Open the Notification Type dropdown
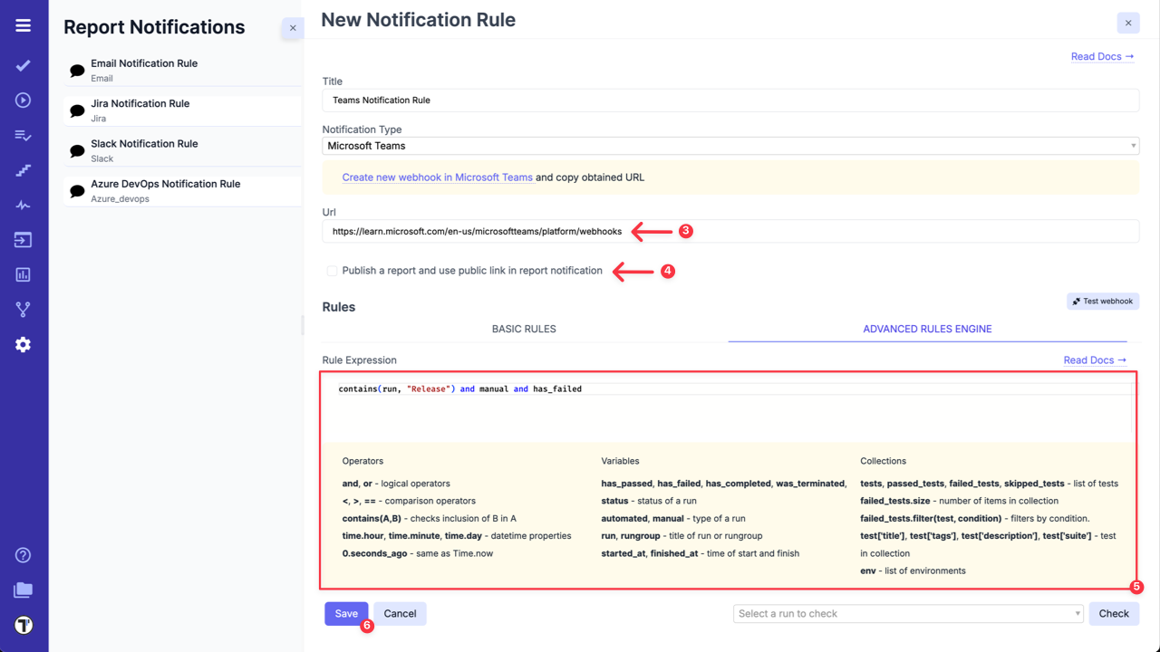The image size is (1160, 652). pos(730,145)
